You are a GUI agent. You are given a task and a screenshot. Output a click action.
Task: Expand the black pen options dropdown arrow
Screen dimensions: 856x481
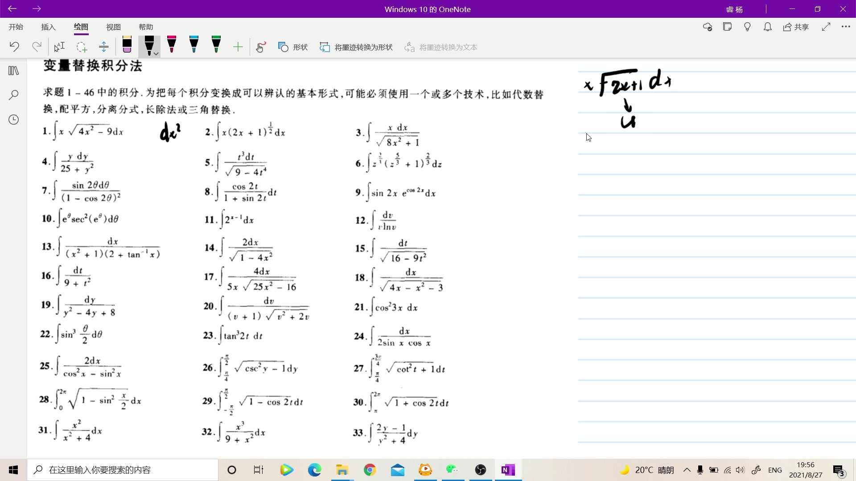coord(156,53)
